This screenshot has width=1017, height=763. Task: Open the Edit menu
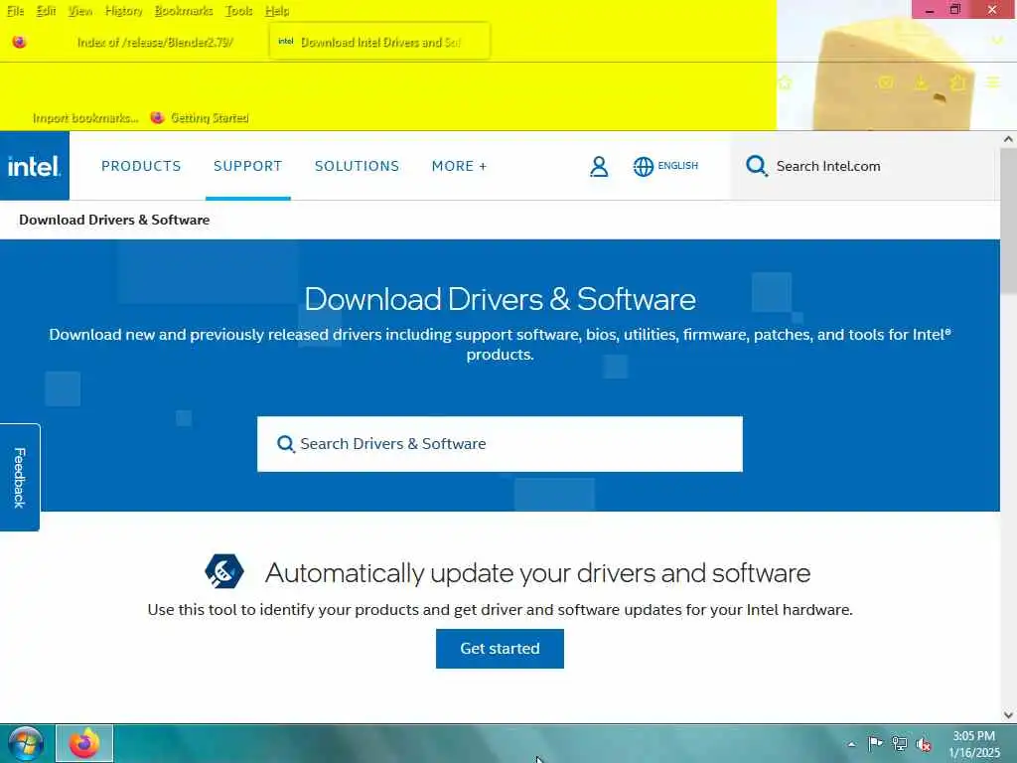[46, 11]
